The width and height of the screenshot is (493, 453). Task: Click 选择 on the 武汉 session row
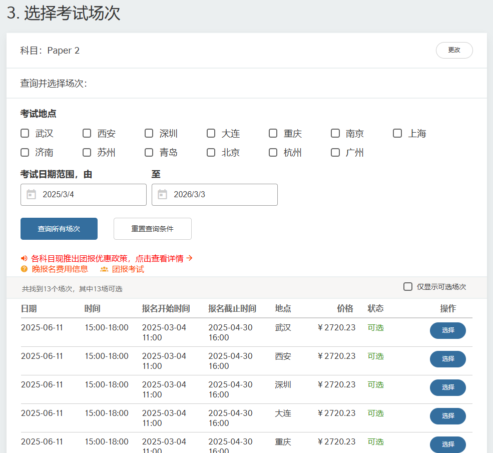(447, 330)
